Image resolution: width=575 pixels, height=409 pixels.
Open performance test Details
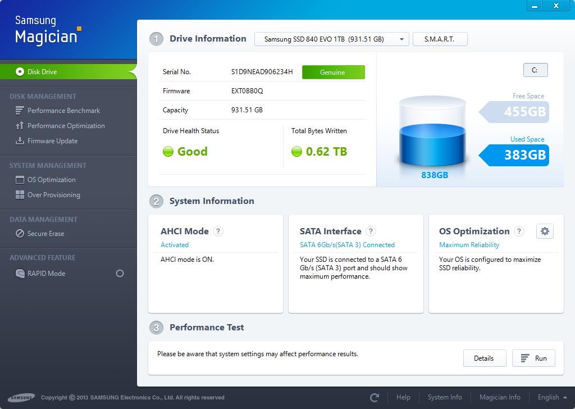click(485, 358)
